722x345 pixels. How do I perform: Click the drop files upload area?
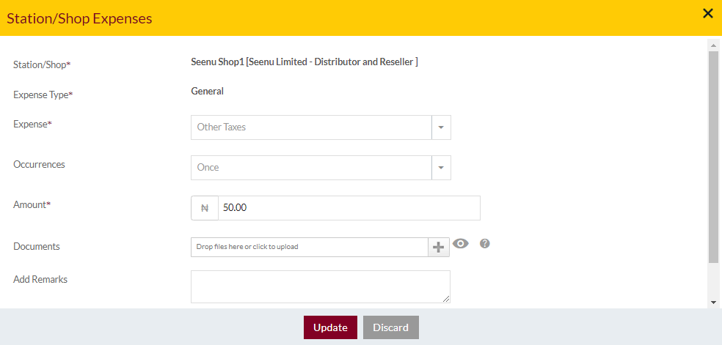coord(310,247)
